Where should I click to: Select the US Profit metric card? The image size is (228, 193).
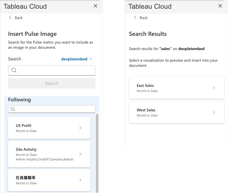45,128
